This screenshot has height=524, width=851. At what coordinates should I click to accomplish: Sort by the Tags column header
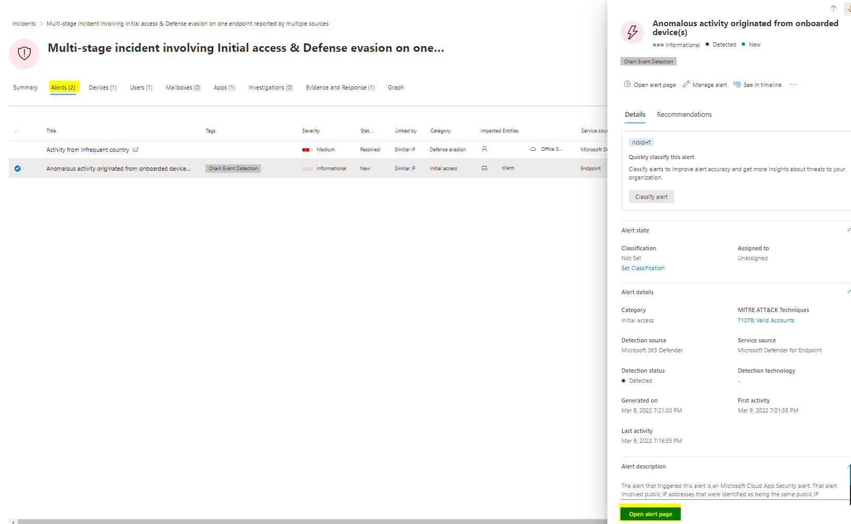tap(211, 131)
